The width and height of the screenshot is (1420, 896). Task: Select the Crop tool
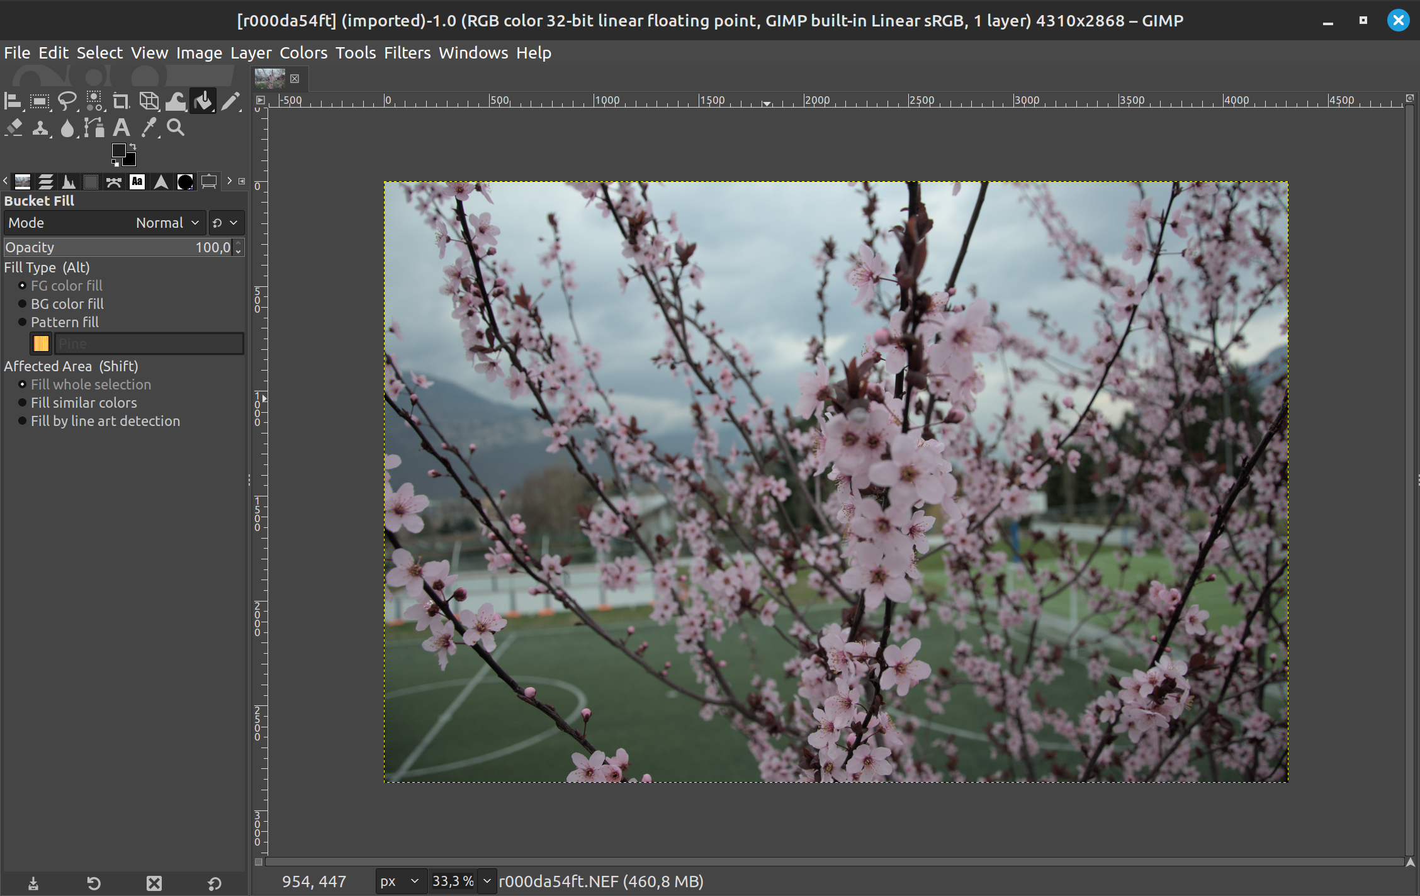121,101
